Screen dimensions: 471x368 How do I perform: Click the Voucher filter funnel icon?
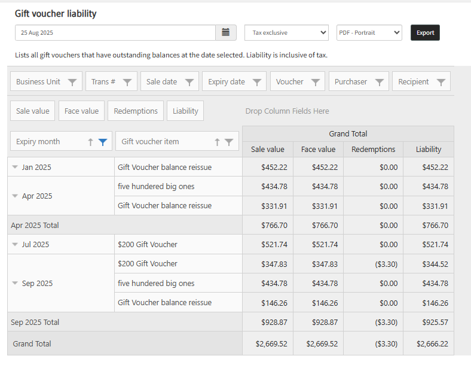pos(316,82)
